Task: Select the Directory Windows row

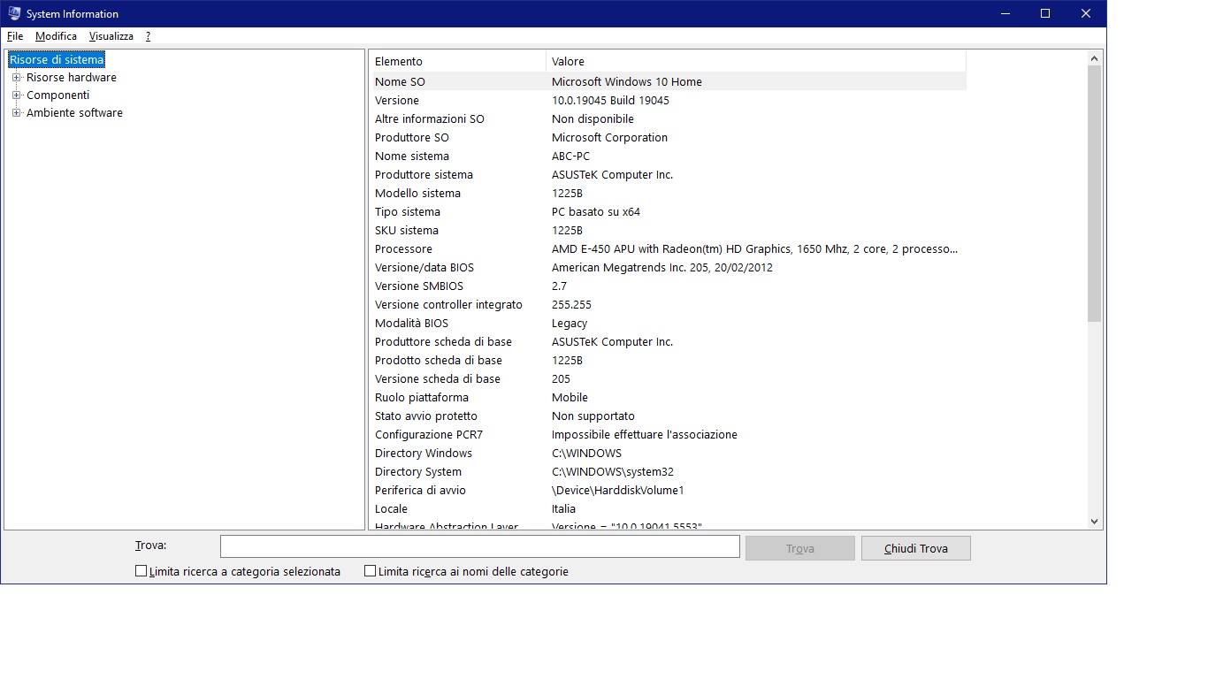Action: tap(668, 453)
